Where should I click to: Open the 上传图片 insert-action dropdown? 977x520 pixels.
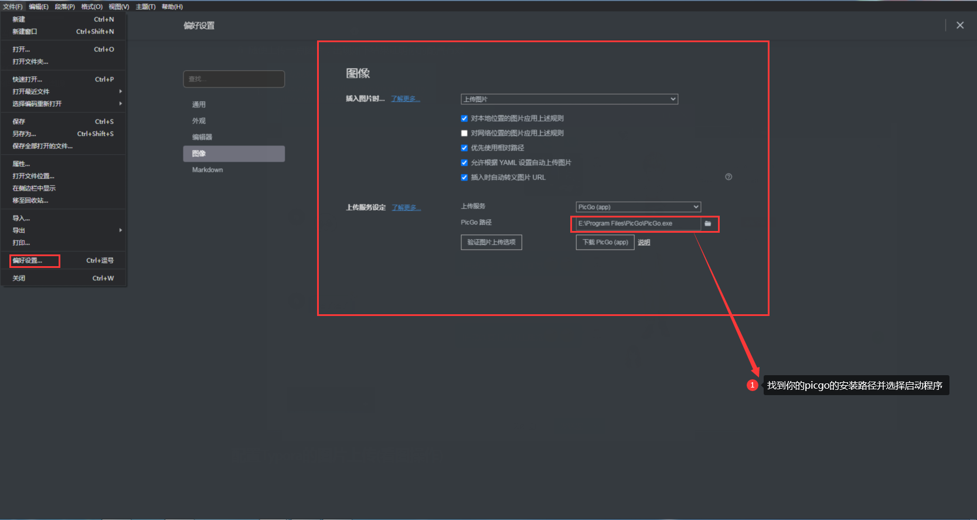[x=569, y=99]
